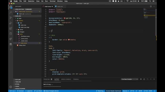Open the notifications bell in status bar

click(154, 91)
